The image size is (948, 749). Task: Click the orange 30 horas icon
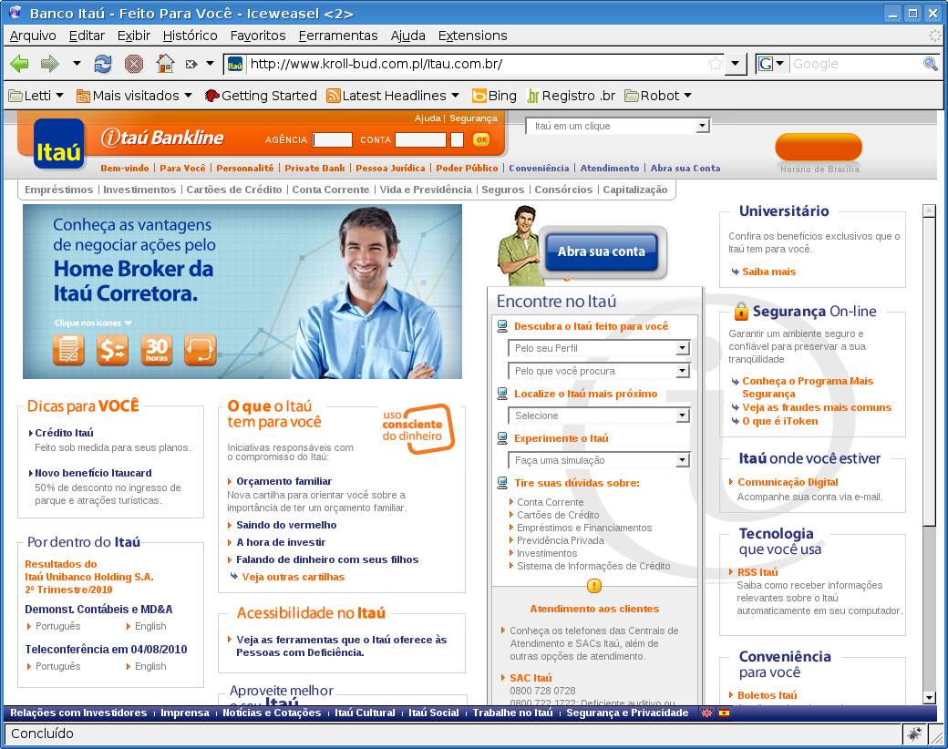157,349
